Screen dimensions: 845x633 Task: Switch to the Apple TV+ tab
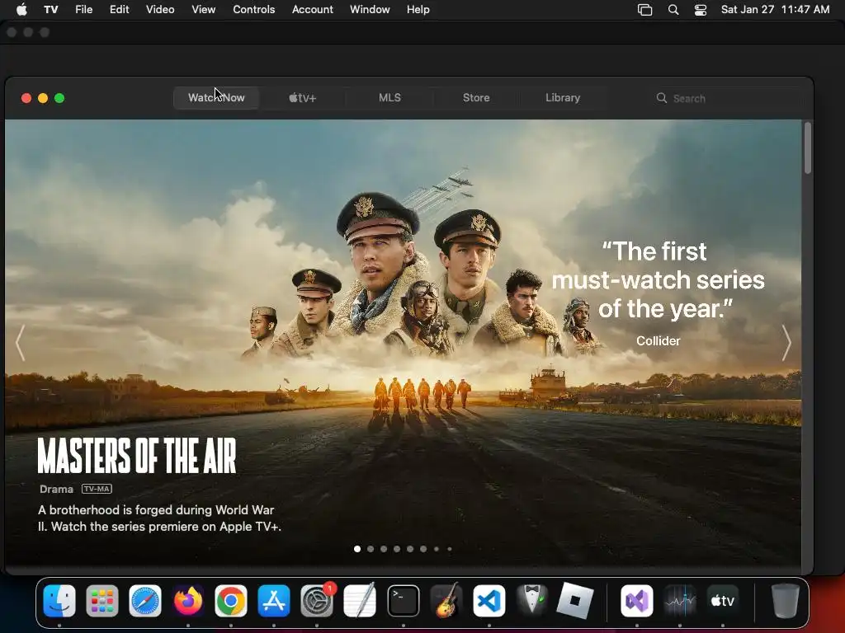pos(303,98)
